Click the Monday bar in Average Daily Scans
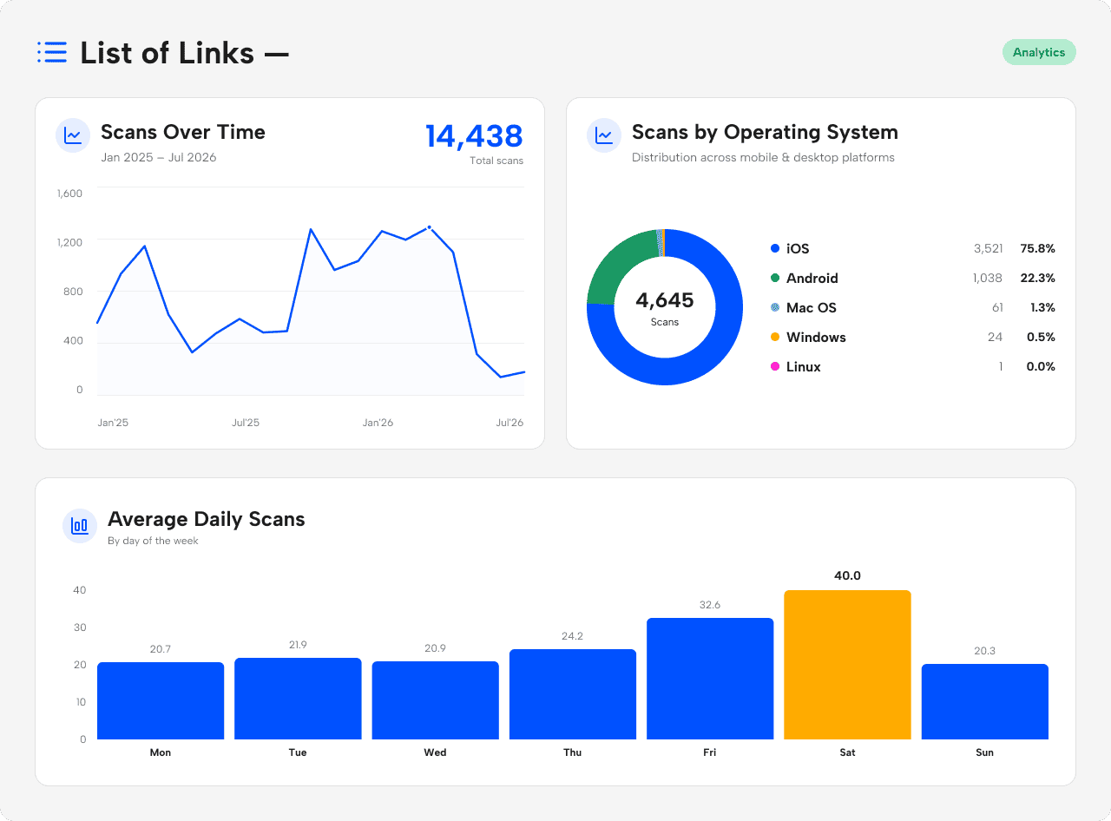The width and height of the screenshot is (1111, 821). coord(161,700)
